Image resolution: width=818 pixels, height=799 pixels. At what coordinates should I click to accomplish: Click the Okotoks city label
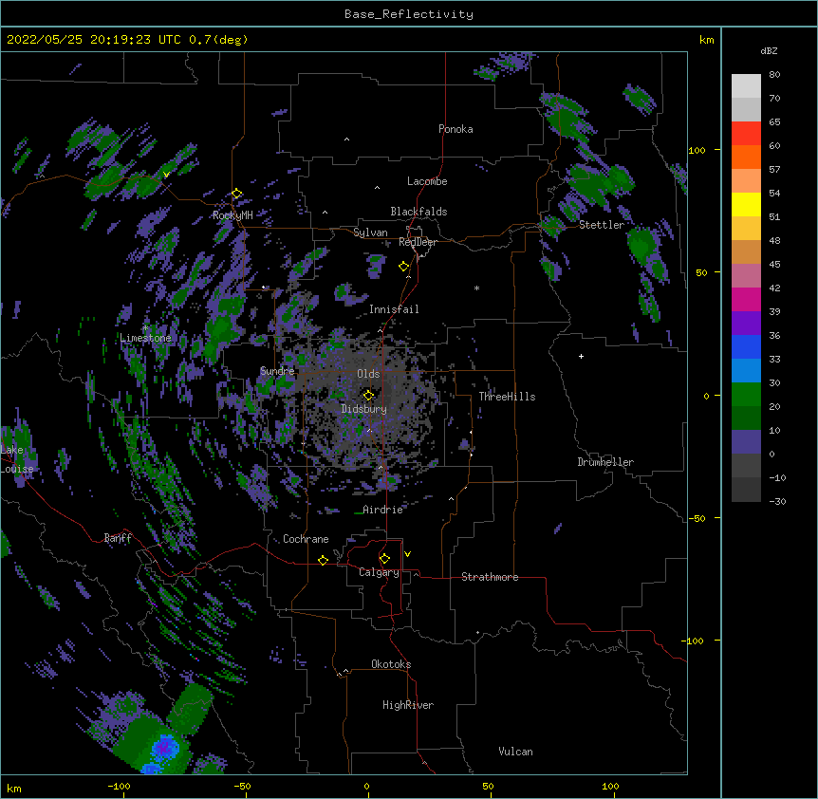[x=391, y=664]
